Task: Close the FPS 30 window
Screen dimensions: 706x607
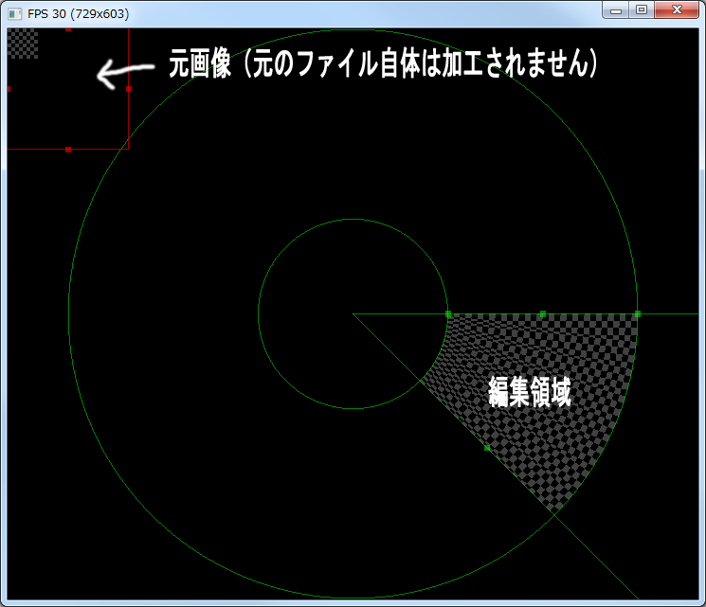Action: [x=677, y=10]
